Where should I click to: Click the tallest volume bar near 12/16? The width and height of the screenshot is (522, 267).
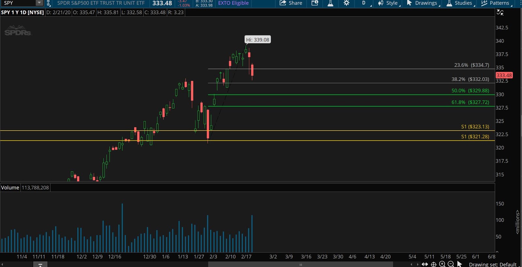tap(122, 228)
